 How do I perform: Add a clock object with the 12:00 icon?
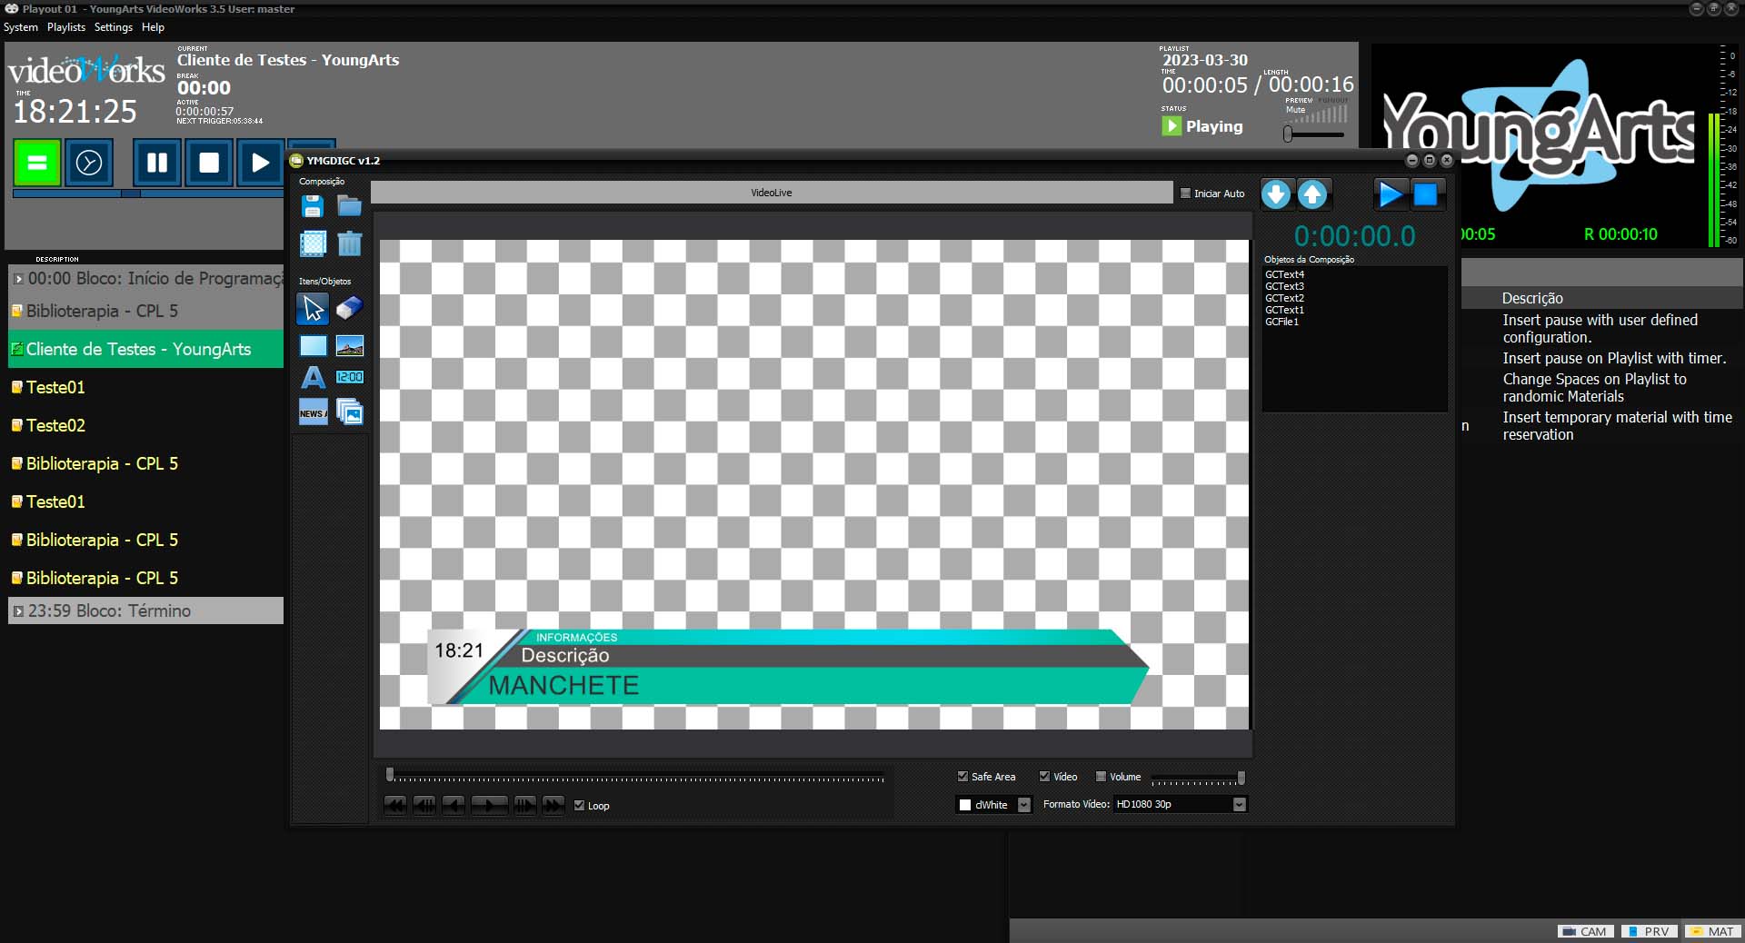pyautogui.click(x=349, y=377)
